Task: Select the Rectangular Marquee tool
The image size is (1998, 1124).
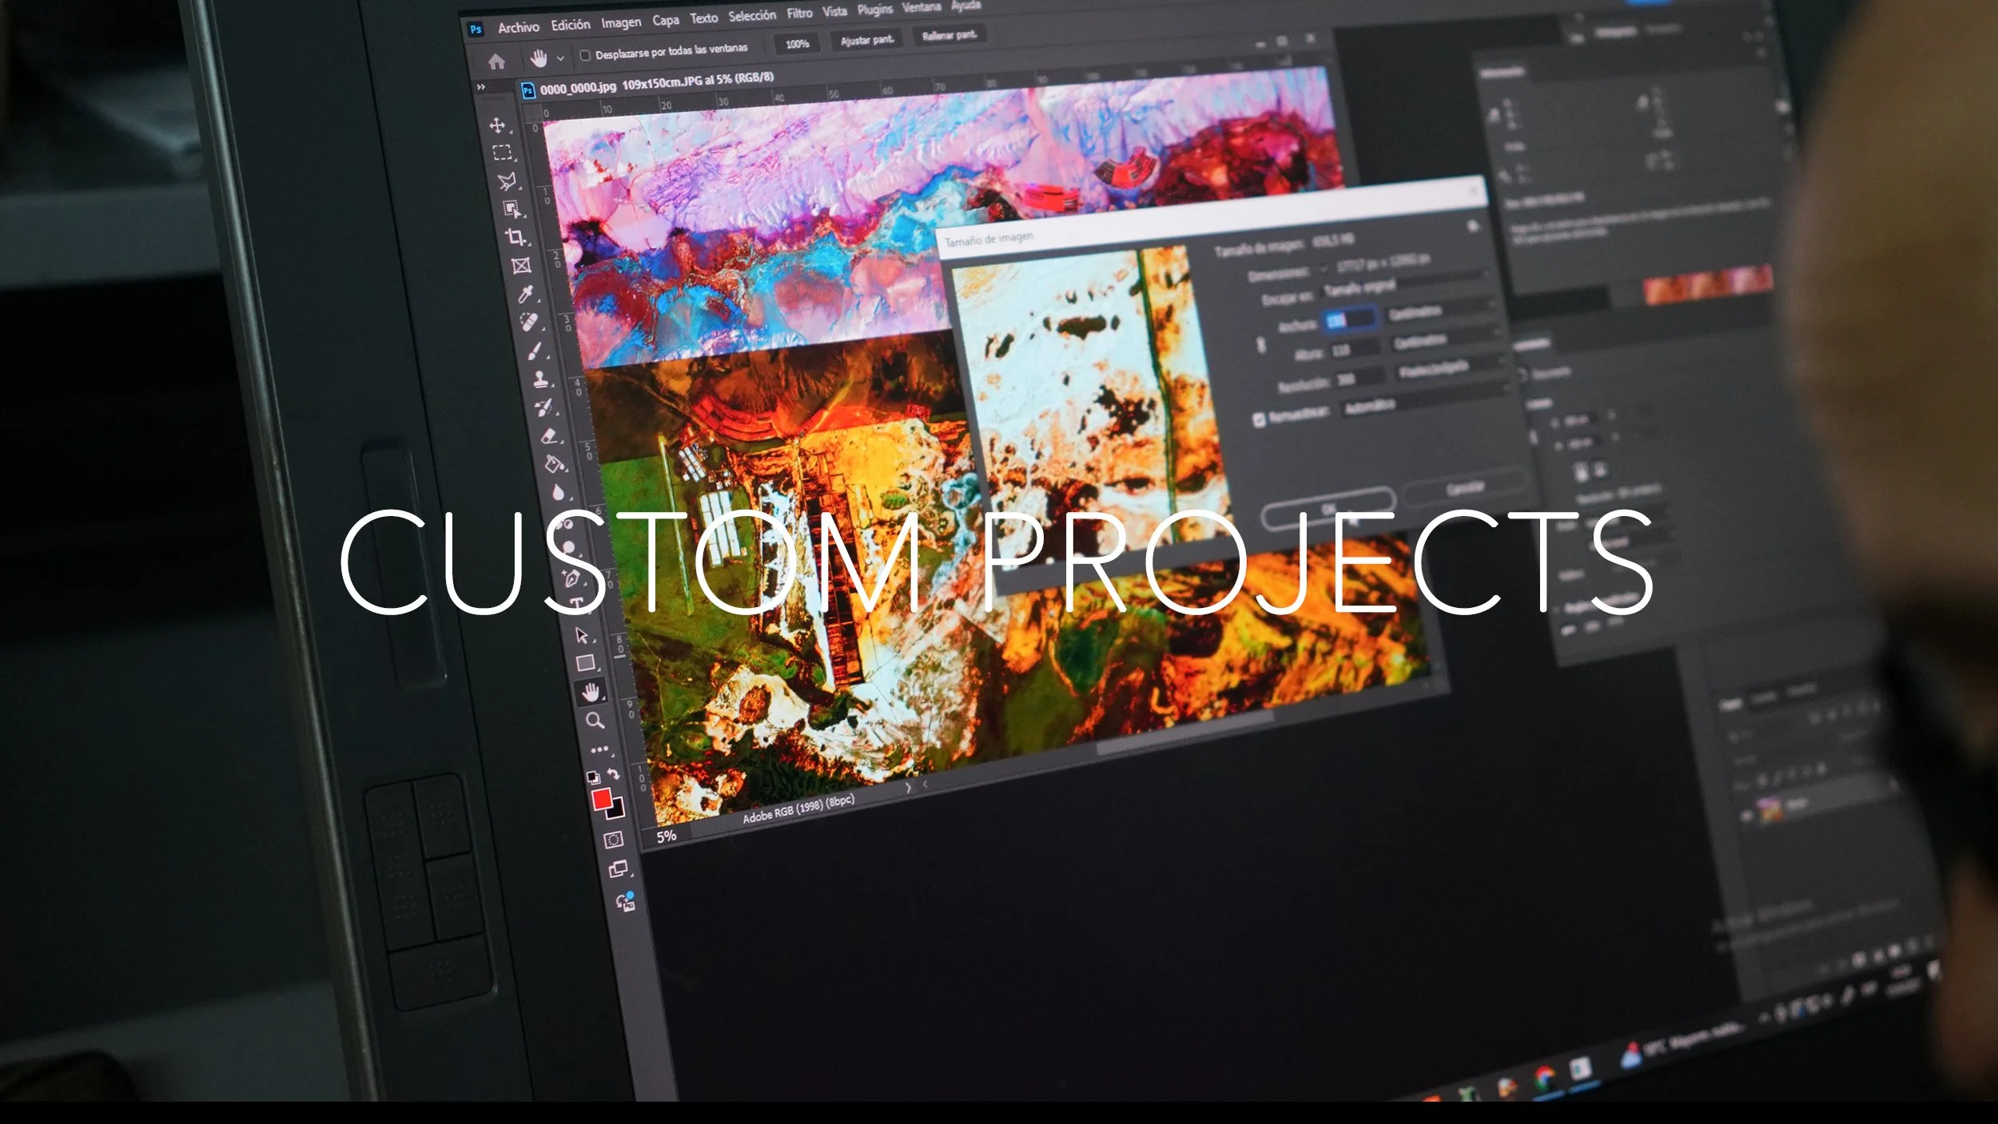Action: [501, 153]
